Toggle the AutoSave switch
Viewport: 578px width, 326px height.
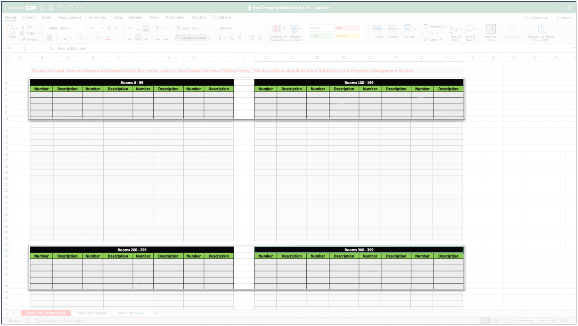click(30, 8)
